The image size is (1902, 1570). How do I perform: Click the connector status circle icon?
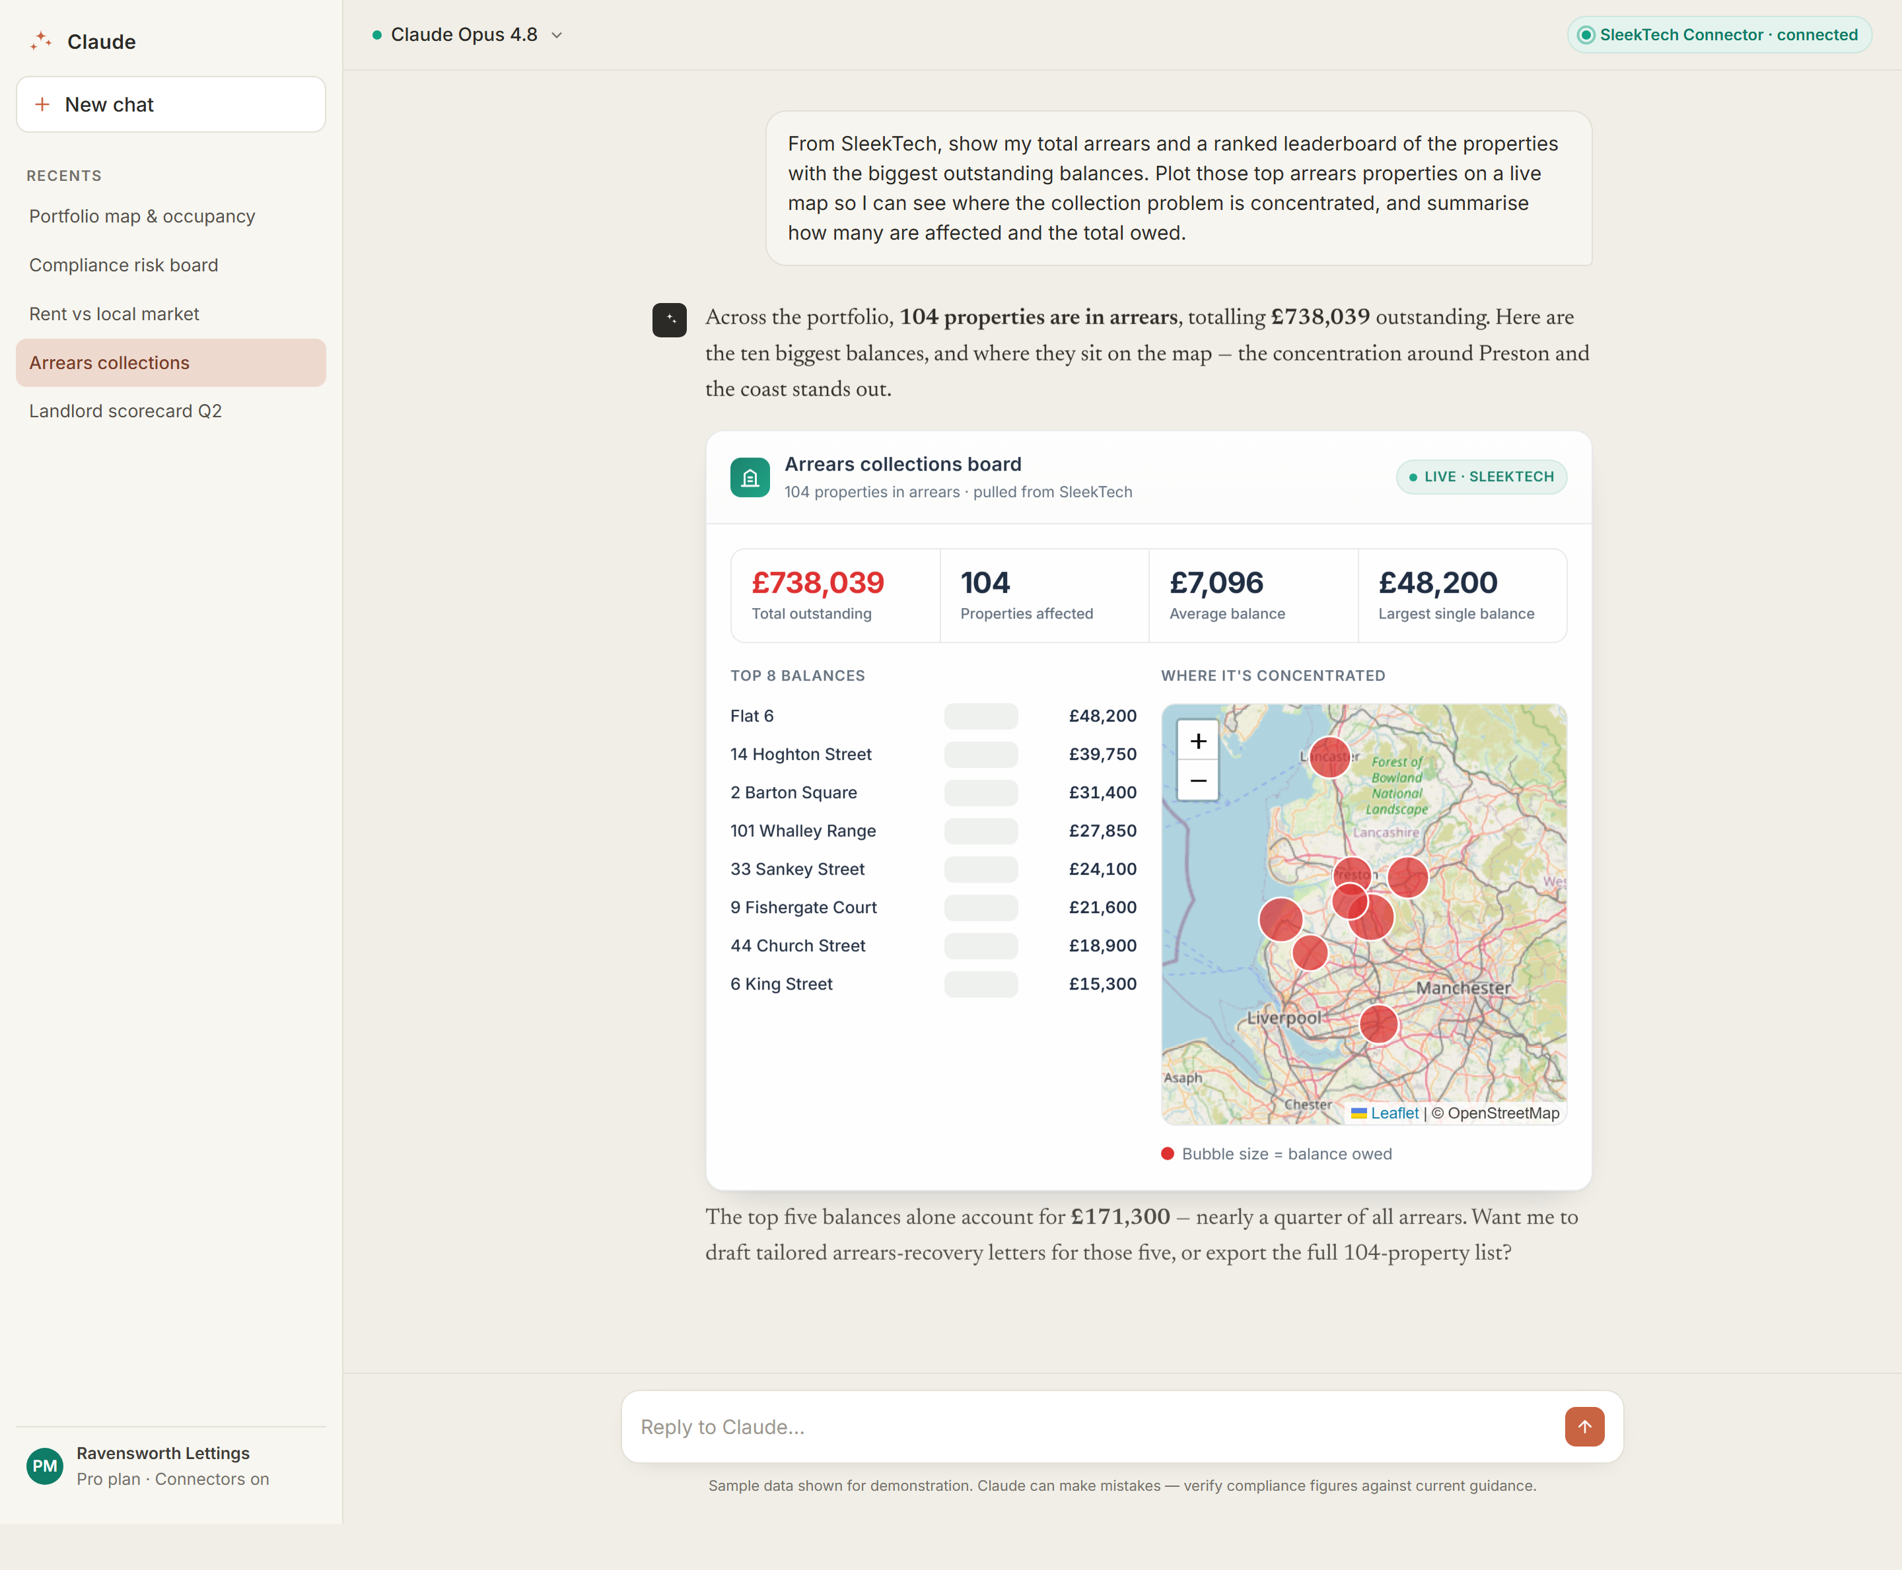1586,35
